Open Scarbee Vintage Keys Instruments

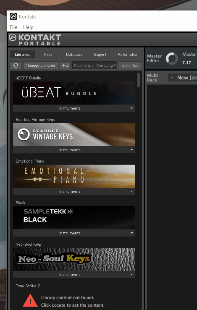tap(70, 150)
